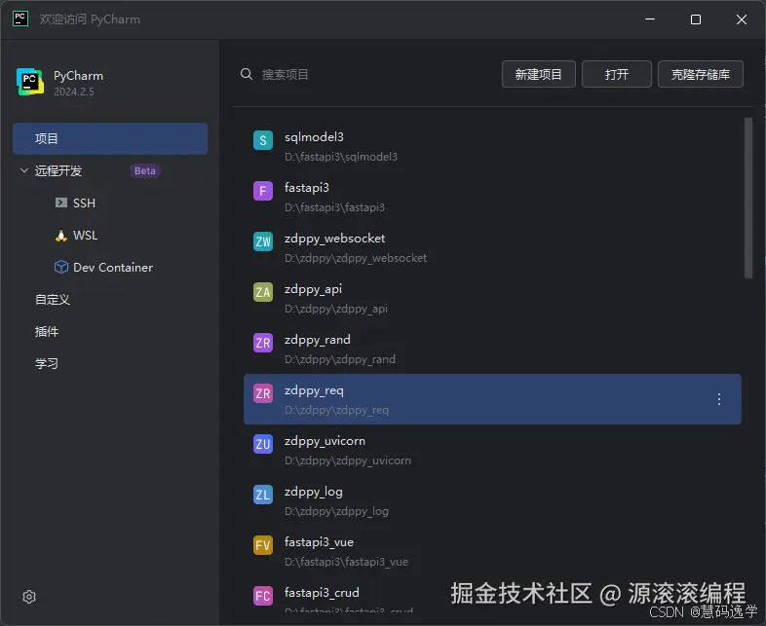The width and height of the screenshot is (766, 626).
Task: Click the PyCharm title bar icon
Action: 20,19
